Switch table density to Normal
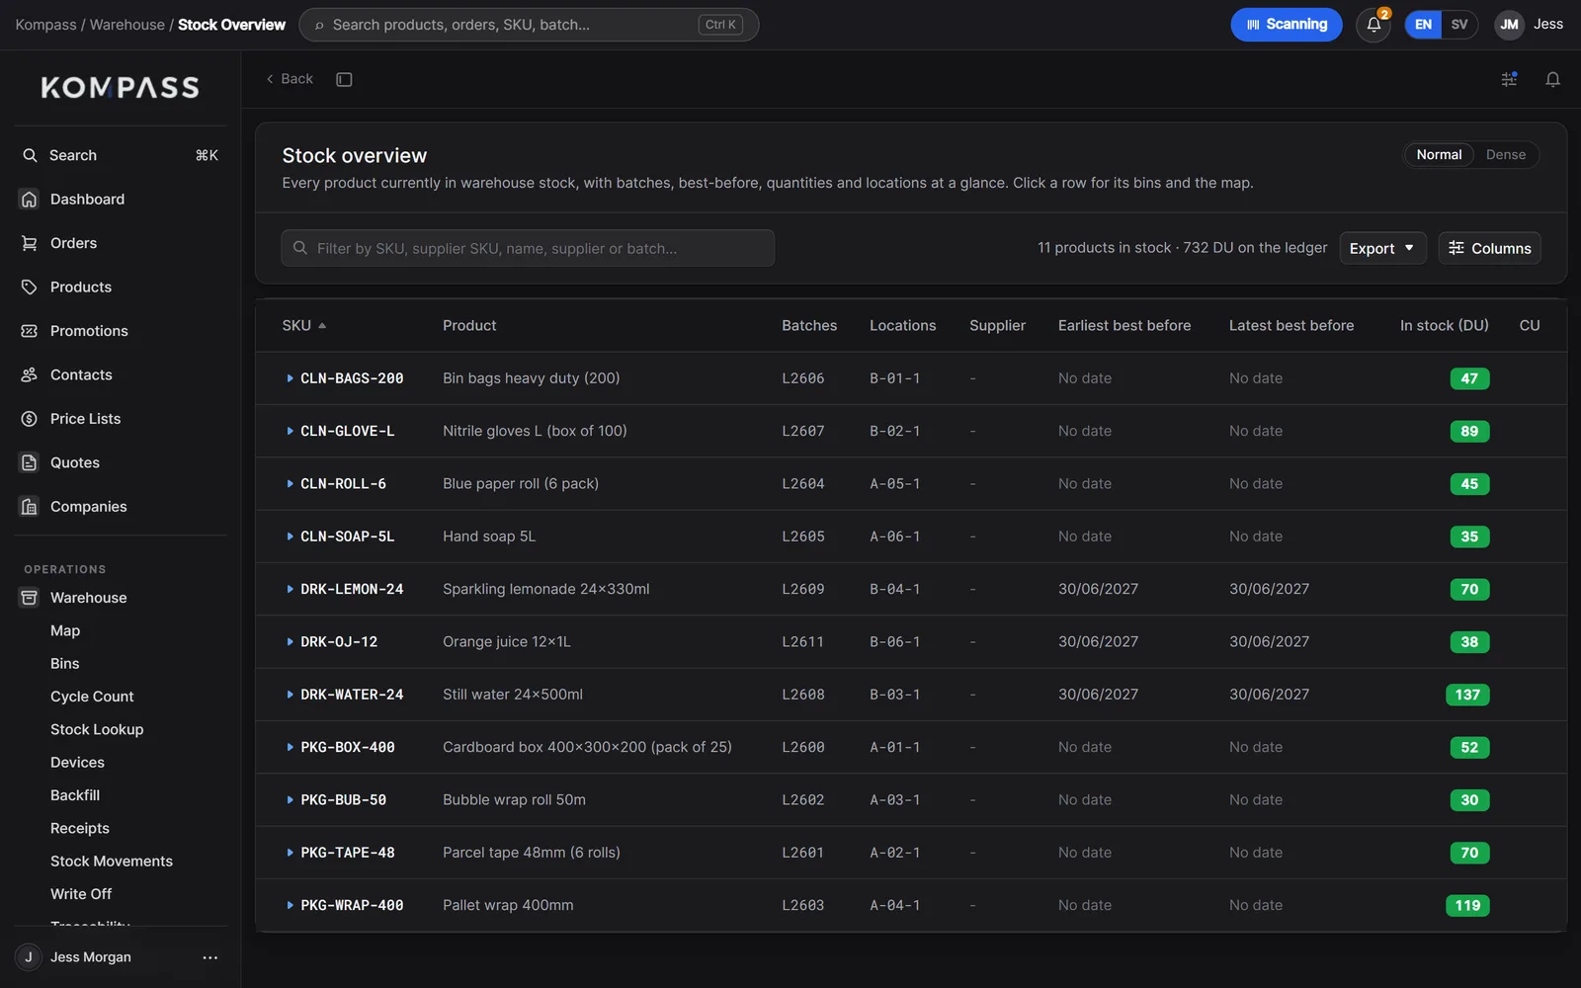The height and width of the screenshot is (988, 1581). [1439, 154]
